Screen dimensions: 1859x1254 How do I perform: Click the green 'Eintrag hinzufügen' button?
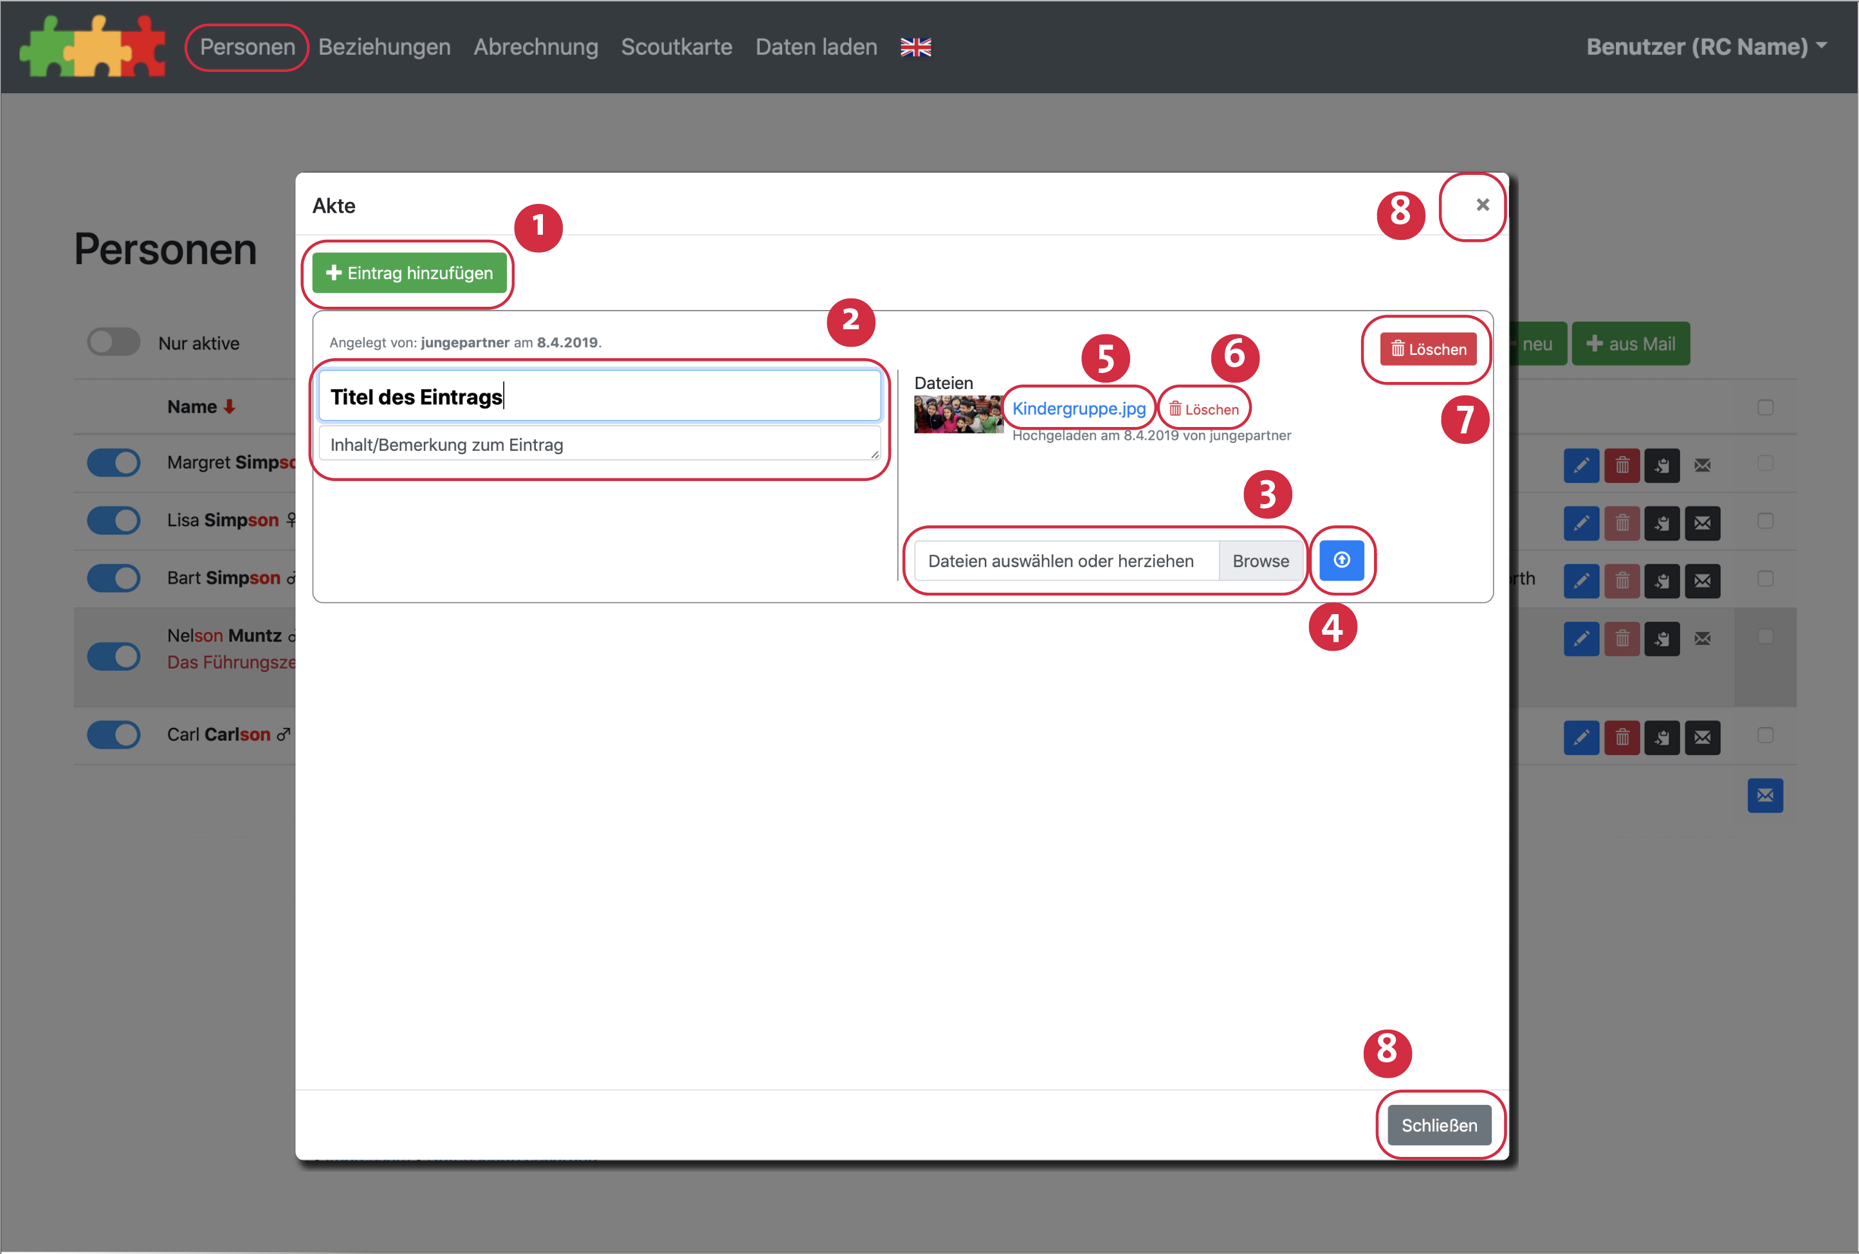pos(408,273)
